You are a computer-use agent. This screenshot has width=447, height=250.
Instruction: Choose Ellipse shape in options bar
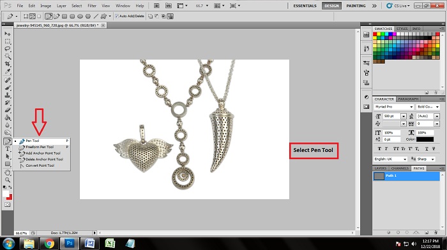pos(80,17)
